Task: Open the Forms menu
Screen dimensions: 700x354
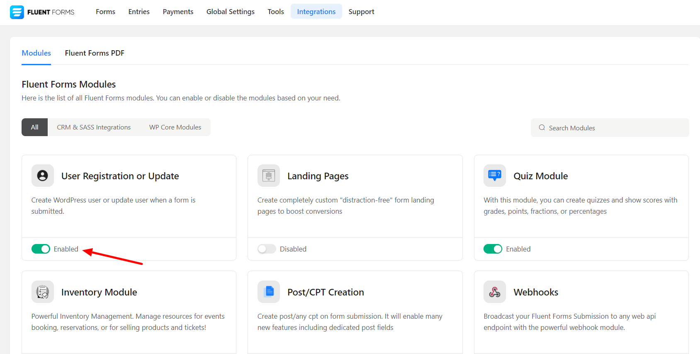Action: click(x=105, y=12)
